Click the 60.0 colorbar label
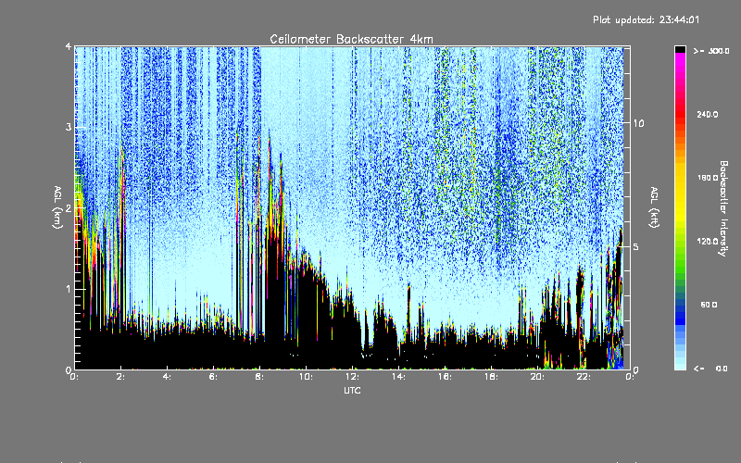 coord(709,305)
